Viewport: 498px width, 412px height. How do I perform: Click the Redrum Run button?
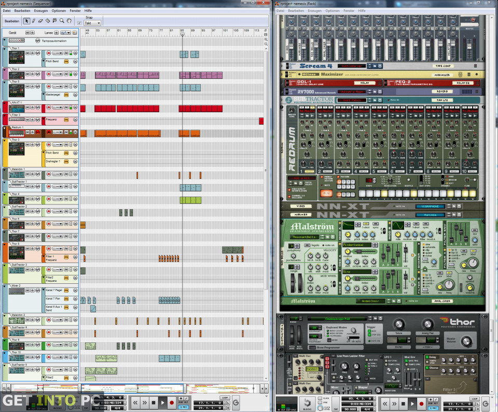pos(326,193)
